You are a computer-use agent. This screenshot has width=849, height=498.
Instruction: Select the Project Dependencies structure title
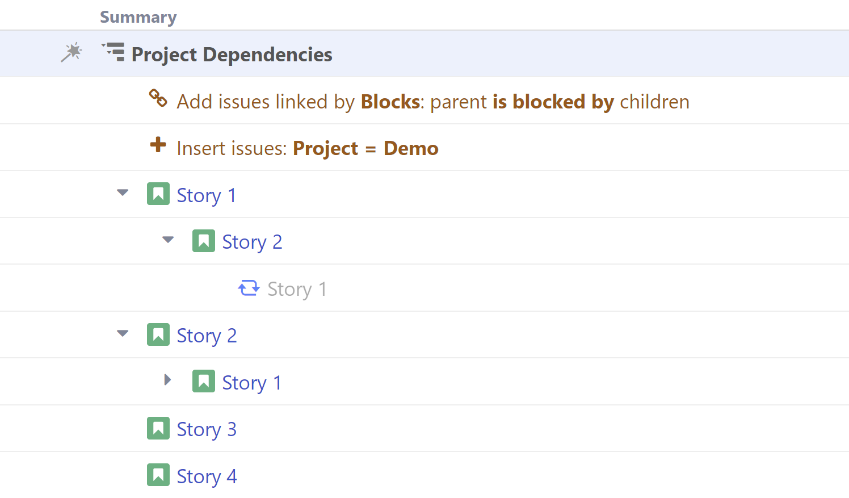coord(232,54)
